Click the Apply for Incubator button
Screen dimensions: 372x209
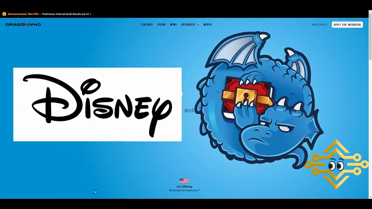pyautogui.click(x=347, y=25)
